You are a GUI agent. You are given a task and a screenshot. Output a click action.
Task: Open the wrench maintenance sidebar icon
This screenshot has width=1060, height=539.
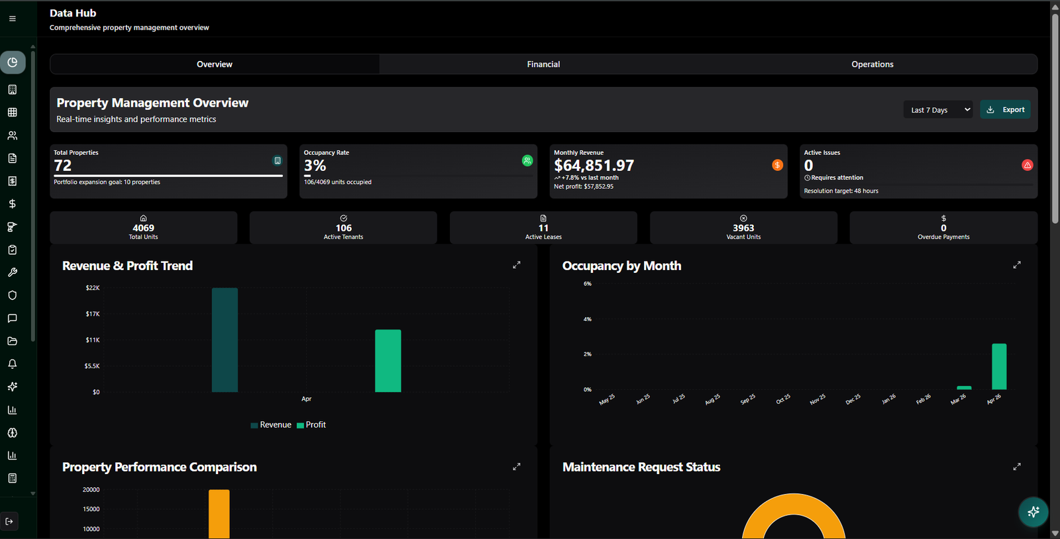(x=12, y=272)
